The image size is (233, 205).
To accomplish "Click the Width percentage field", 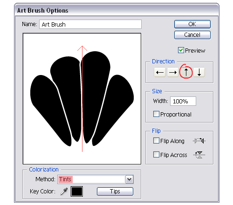I will click(x=183, y=101).
